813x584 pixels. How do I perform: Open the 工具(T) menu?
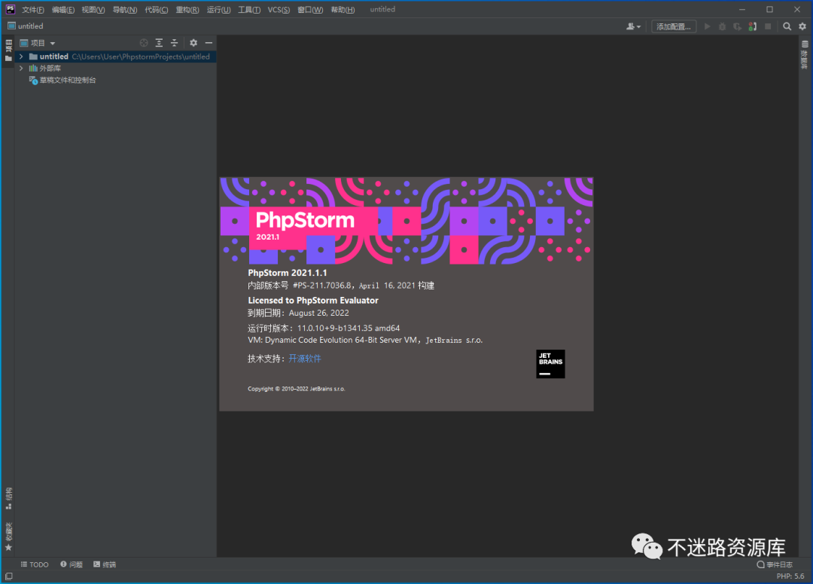pos(249,10)
